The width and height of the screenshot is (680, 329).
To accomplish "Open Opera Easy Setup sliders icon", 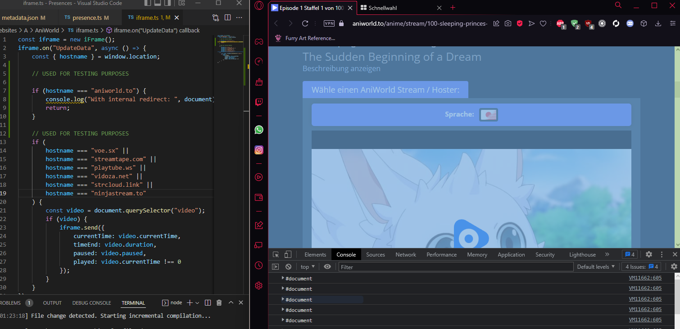I will pos(672,23).
